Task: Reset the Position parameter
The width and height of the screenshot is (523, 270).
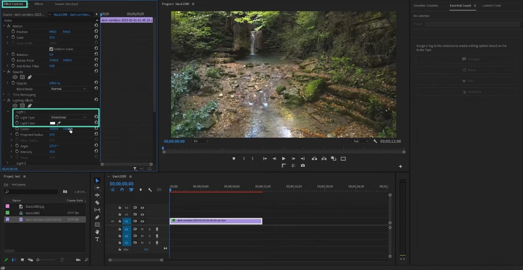Action: [96, 31]
